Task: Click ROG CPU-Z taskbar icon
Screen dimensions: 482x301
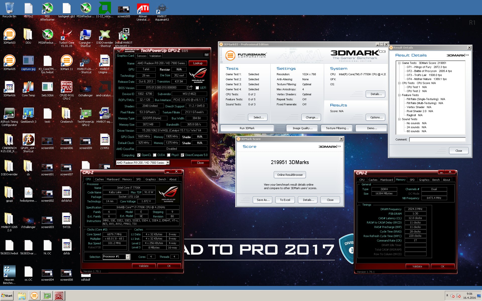Action: (x=59, y=296)
